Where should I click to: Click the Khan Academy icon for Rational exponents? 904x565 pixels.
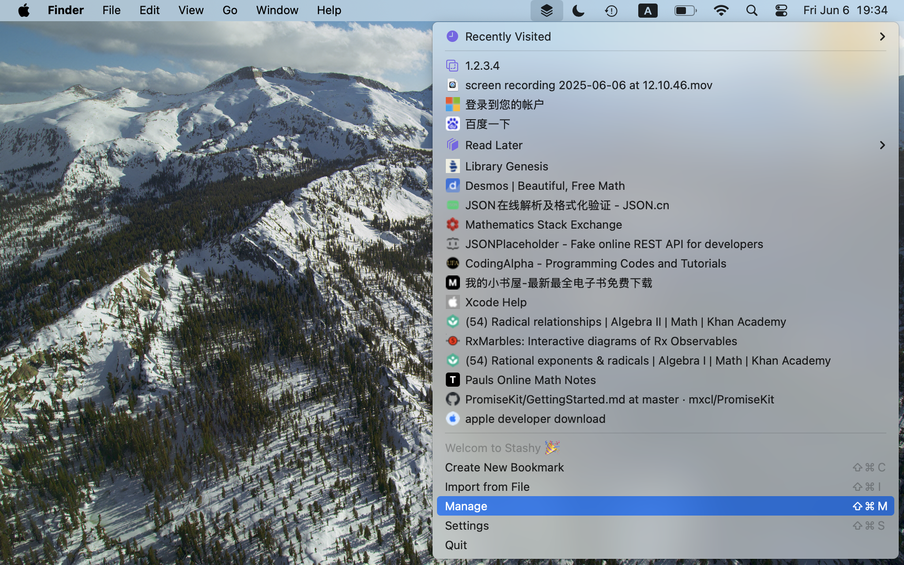[x=452, y=360]
